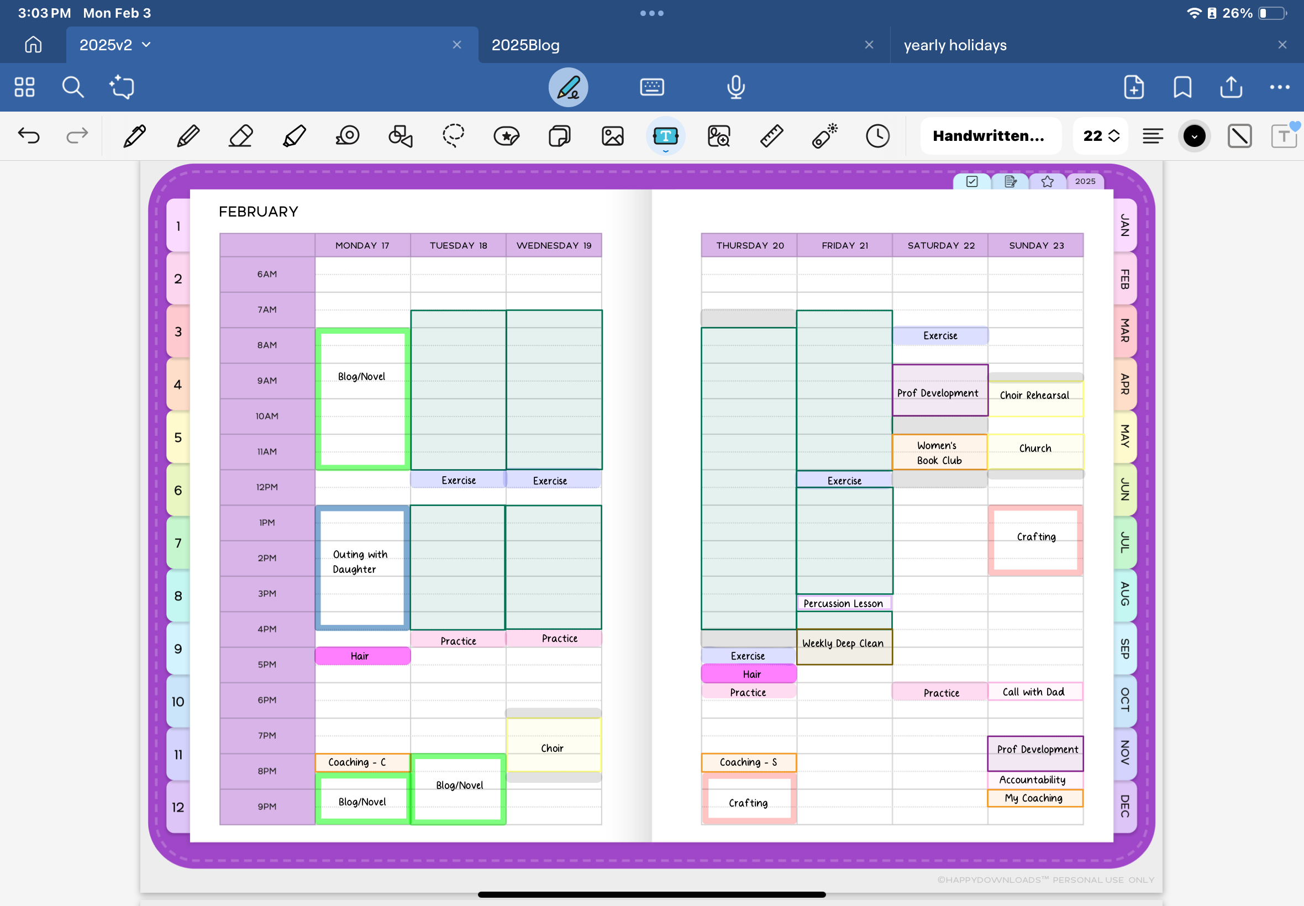Switch to the yearly holidays tab
The image size is (1304, 906).
[x=955, y=45]
